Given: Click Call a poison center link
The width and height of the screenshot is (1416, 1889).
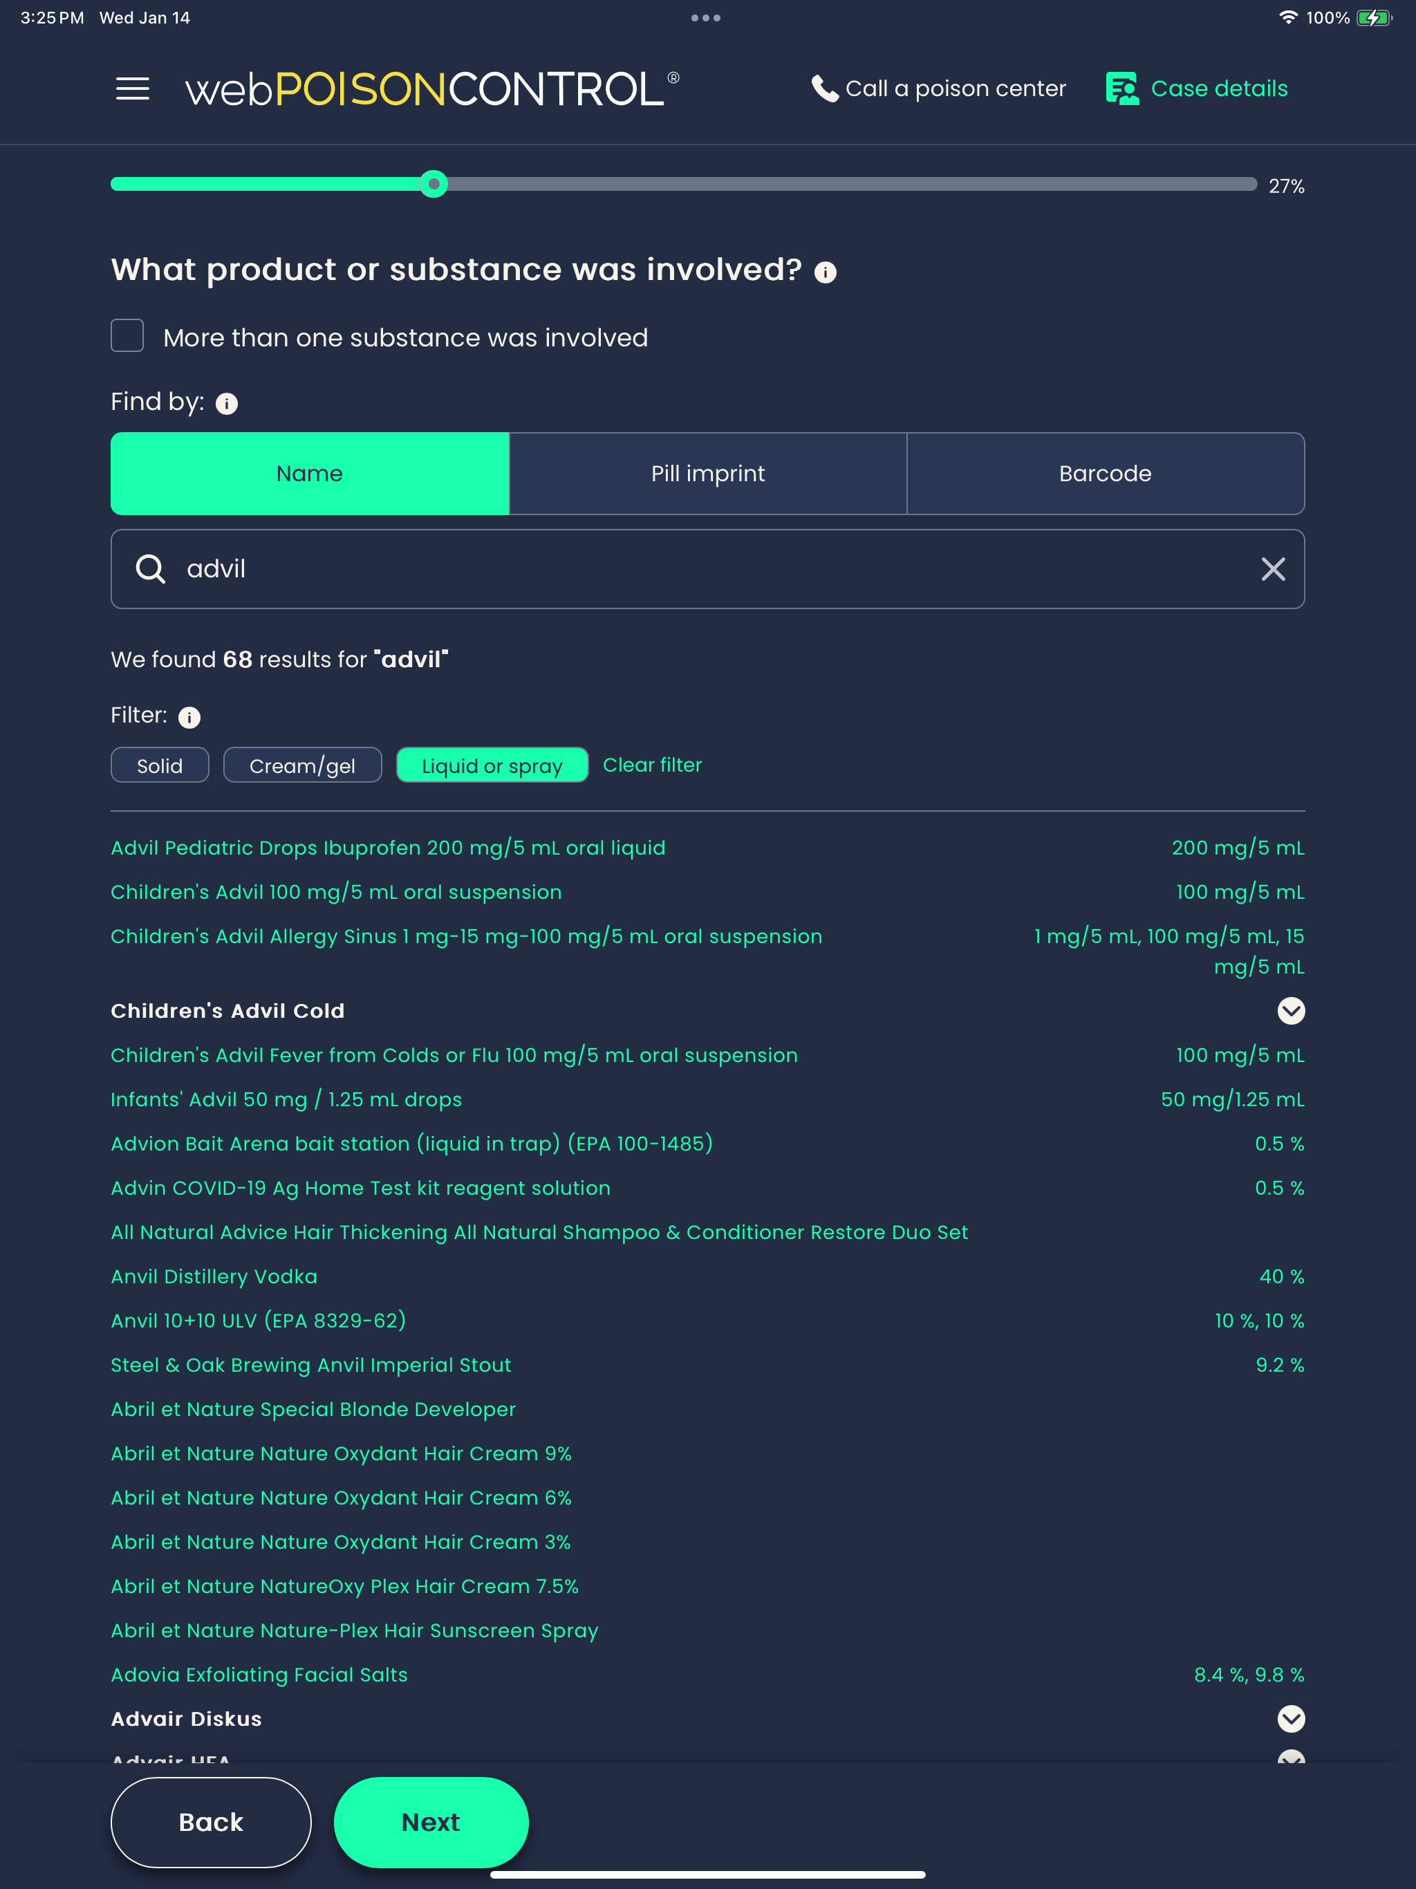Looking at the screenshot, I should (x=956, y=89).
